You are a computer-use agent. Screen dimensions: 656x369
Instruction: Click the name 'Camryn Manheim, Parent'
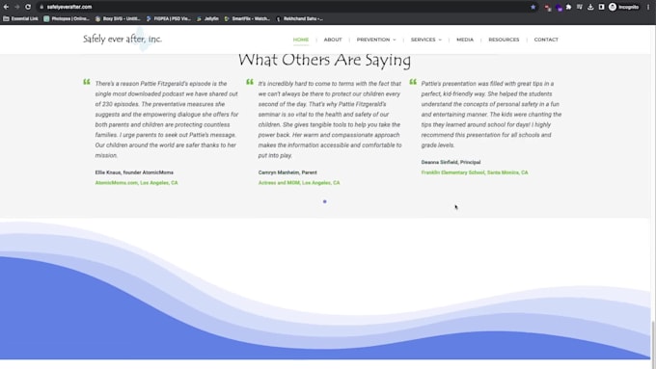coord(287,172)
